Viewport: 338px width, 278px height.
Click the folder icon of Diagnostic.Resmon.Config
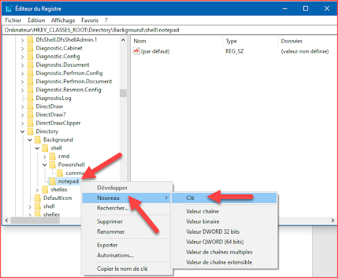31,90
